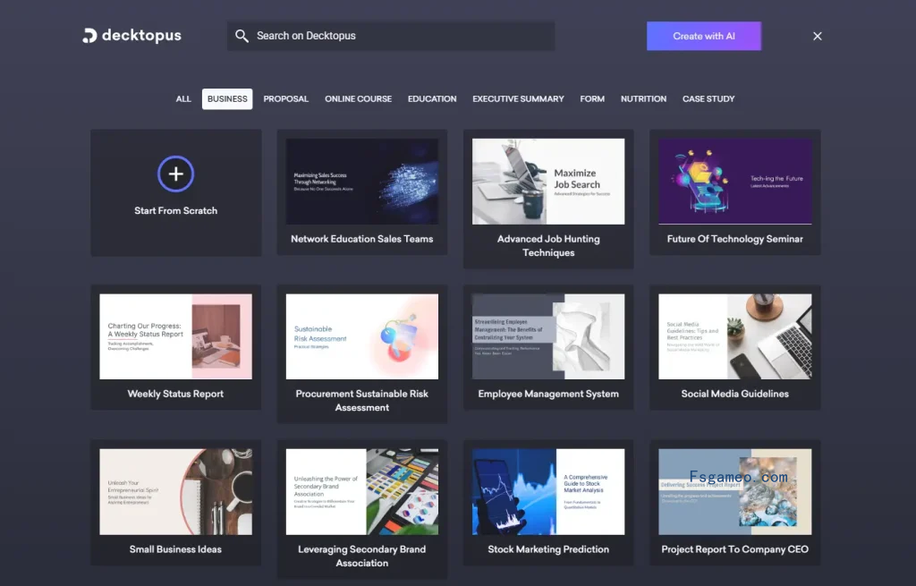
Task: Click the Small Business Ideas title link
Action: 176,549
